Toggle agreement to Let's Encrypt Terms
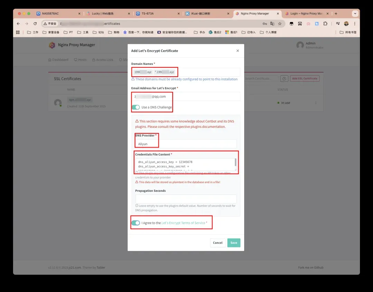Image resolution: width=373 pixels, height=292 pixels. coord(136,223)
